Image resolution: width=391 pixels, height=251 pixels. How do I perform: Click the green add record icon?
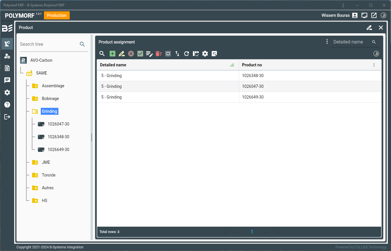coord(112,54)
